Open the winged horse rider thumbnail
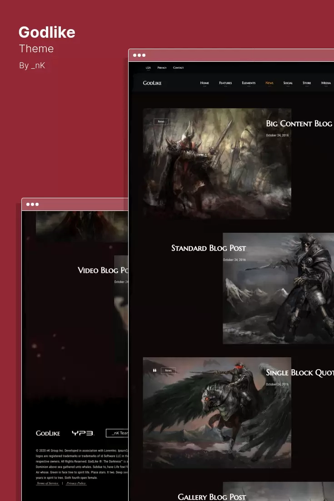Viewport: 334px width, 501px height. click(217, 412)
